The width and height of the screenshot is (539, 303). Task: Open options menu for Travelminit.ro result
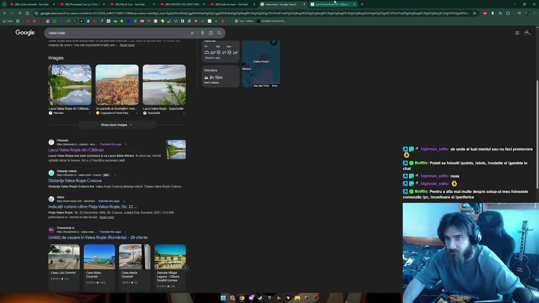point(125,232)
